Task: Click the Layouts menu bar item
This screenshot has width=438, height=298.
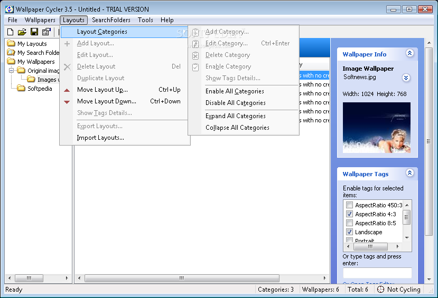Action: (73, 20)
